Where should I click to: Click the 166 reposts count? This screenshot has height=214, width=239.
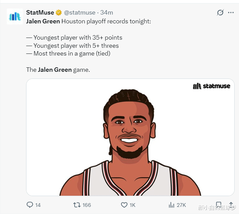coord(87,205)
